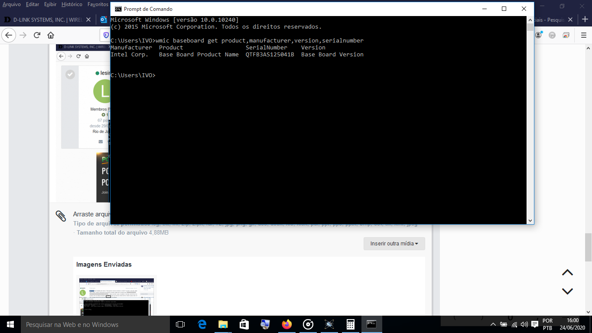Open Firefox Favoritos menu
The width and height of the screenshot is (592, 333).
(98, 4)
